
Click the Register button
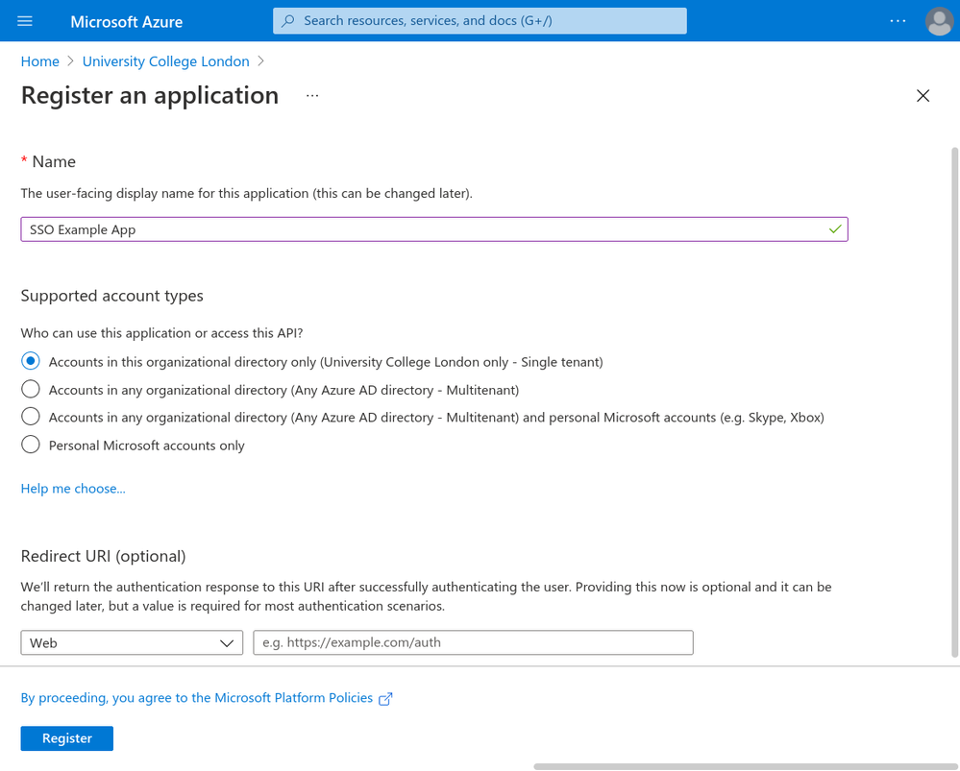point(66,738)
